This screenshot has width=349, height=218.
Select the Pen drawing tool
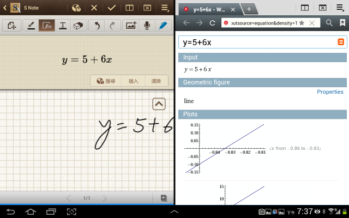pos(31,26)
